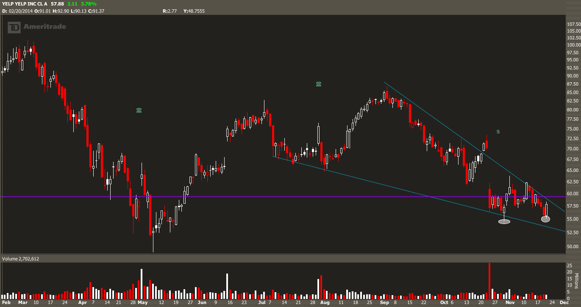The image size is (581, 307).
Task: Click the open value O:91.01
Action: 43,11
